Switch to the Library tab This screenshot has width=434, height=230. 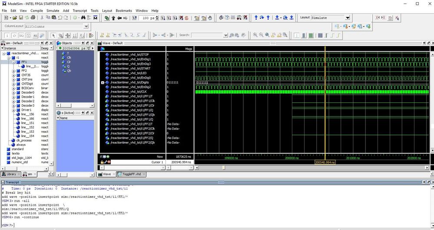click(11, 174)
